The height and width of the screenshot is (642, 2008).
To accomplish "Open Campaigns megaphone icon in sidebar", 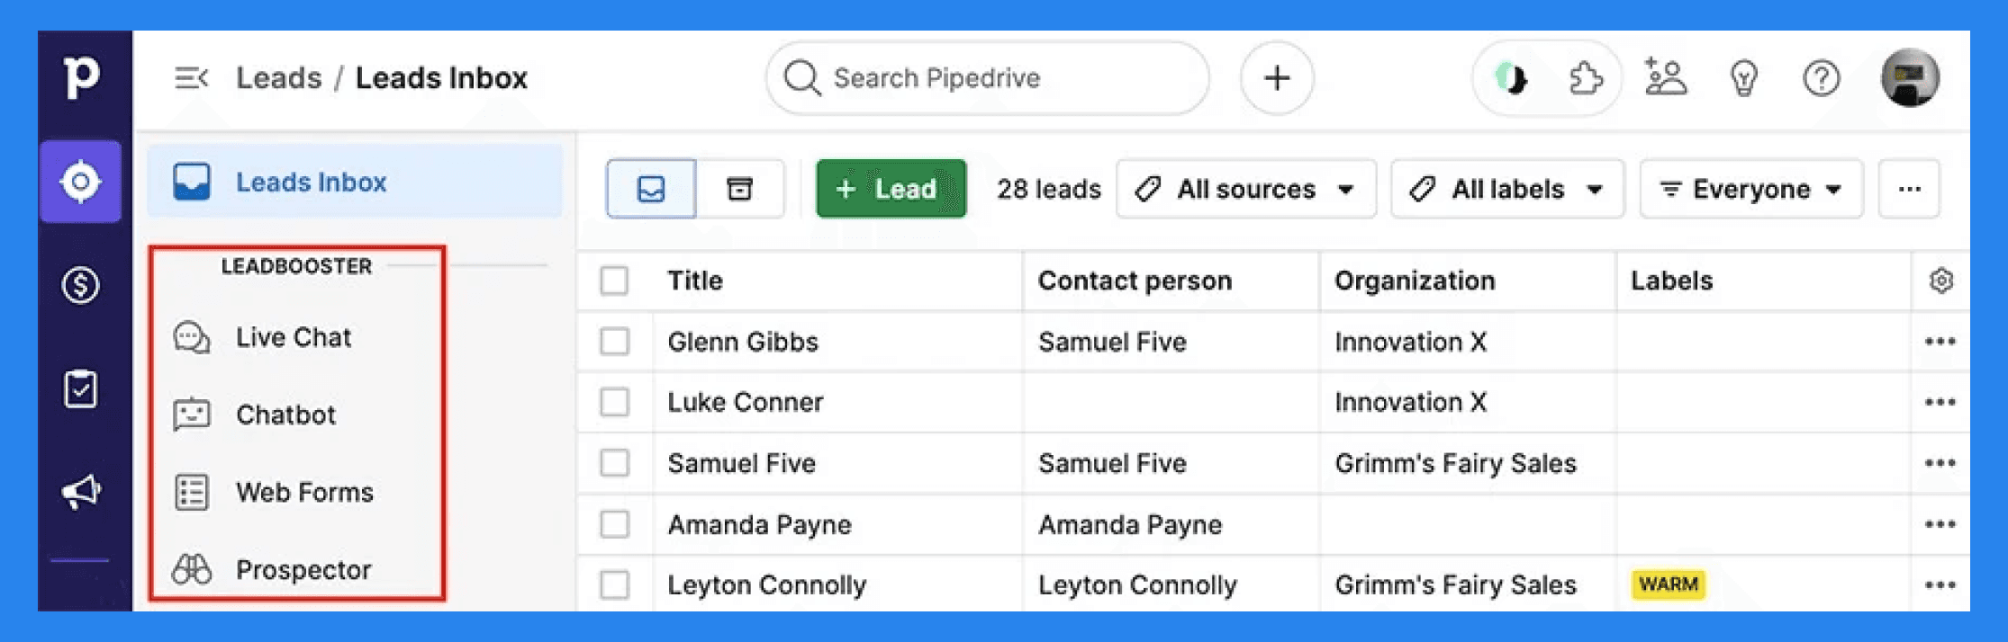I will point(81,491).
